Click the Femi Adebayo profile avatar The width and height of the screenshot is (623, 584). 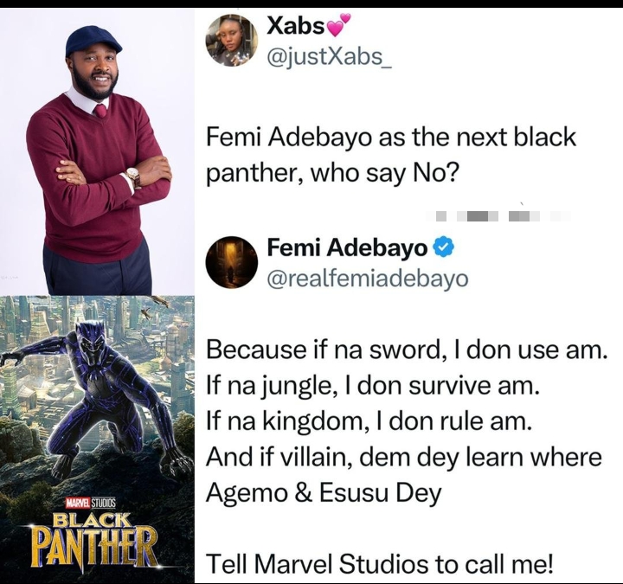pos(233,262)
